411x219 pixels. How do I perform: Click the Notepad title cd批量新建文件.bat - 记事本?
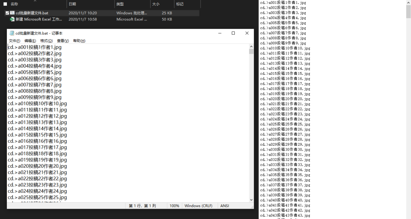[x=39, y=33]
